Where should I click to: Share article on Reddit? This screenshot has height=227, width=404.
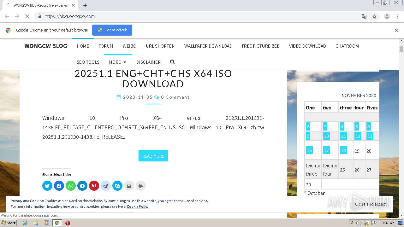click(x=106, y=186)
